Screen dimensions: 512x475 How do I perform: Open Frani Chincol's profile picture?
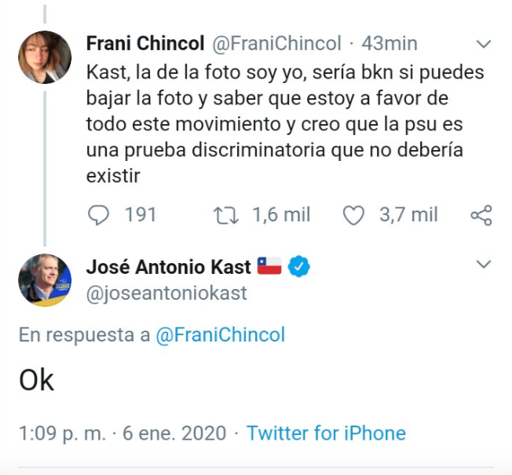pyautogui.click(x=45, y=57)
